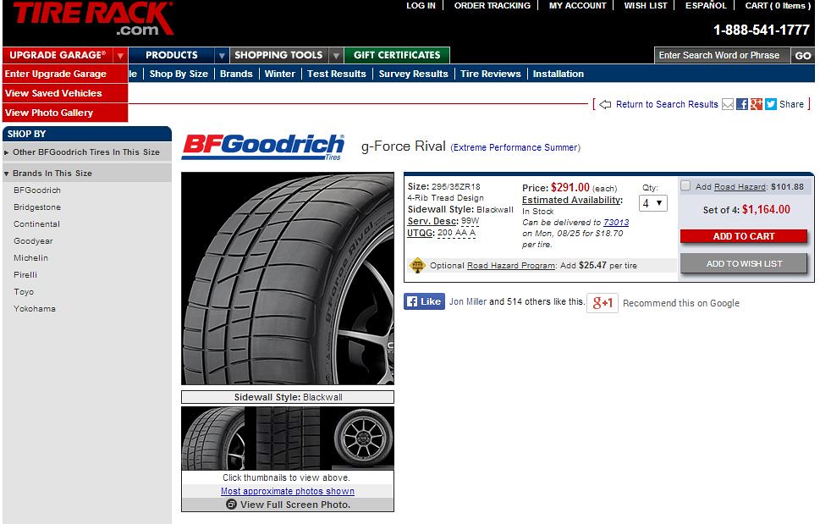
Task: Open the Winter section
Action: 280,74
